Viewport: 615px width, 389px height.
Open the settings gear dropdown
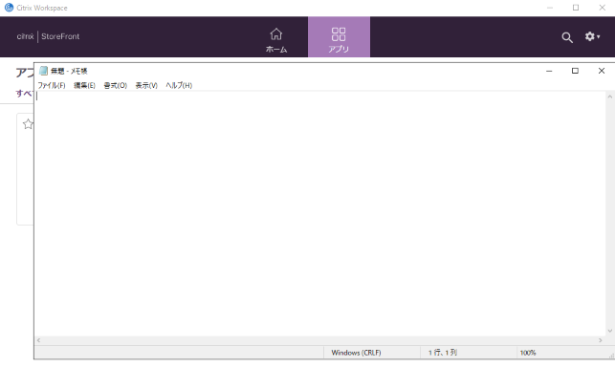point(592,36)
